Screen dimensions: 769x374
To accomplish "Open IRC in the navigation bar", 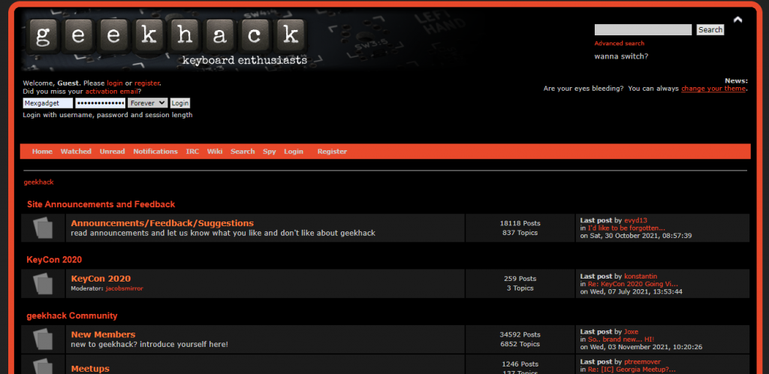I will tap(192, 152).
